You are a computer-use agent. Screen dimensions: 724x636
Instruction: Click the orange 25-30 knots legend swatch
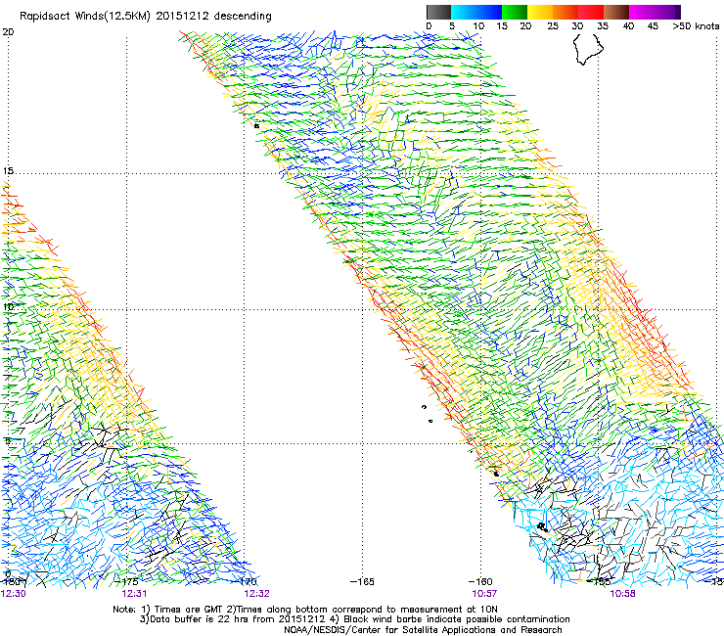pos(566,12)
